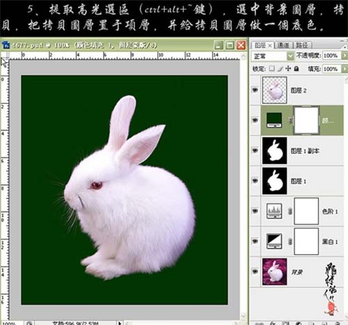The width and height of the screenshot is (348, 325).
Task: Click the layer name 黑白 1
Action: (330, 241)
